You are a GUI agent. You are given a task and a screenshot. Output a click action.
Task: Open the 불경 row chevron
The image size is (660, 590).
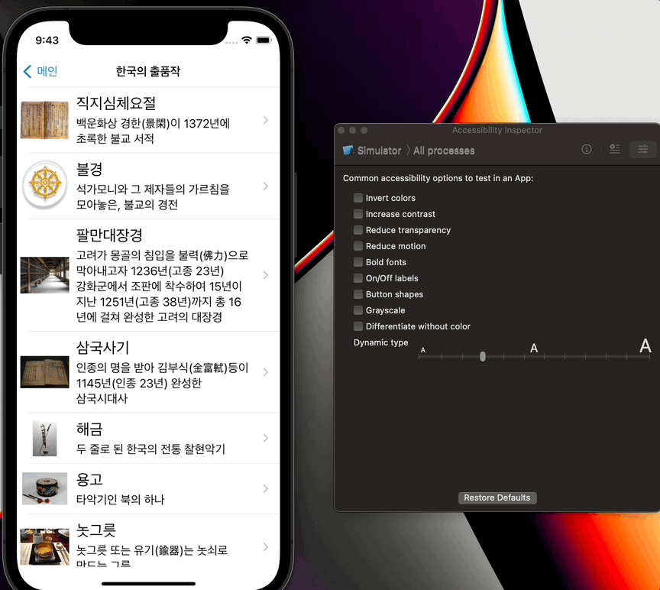266,186
